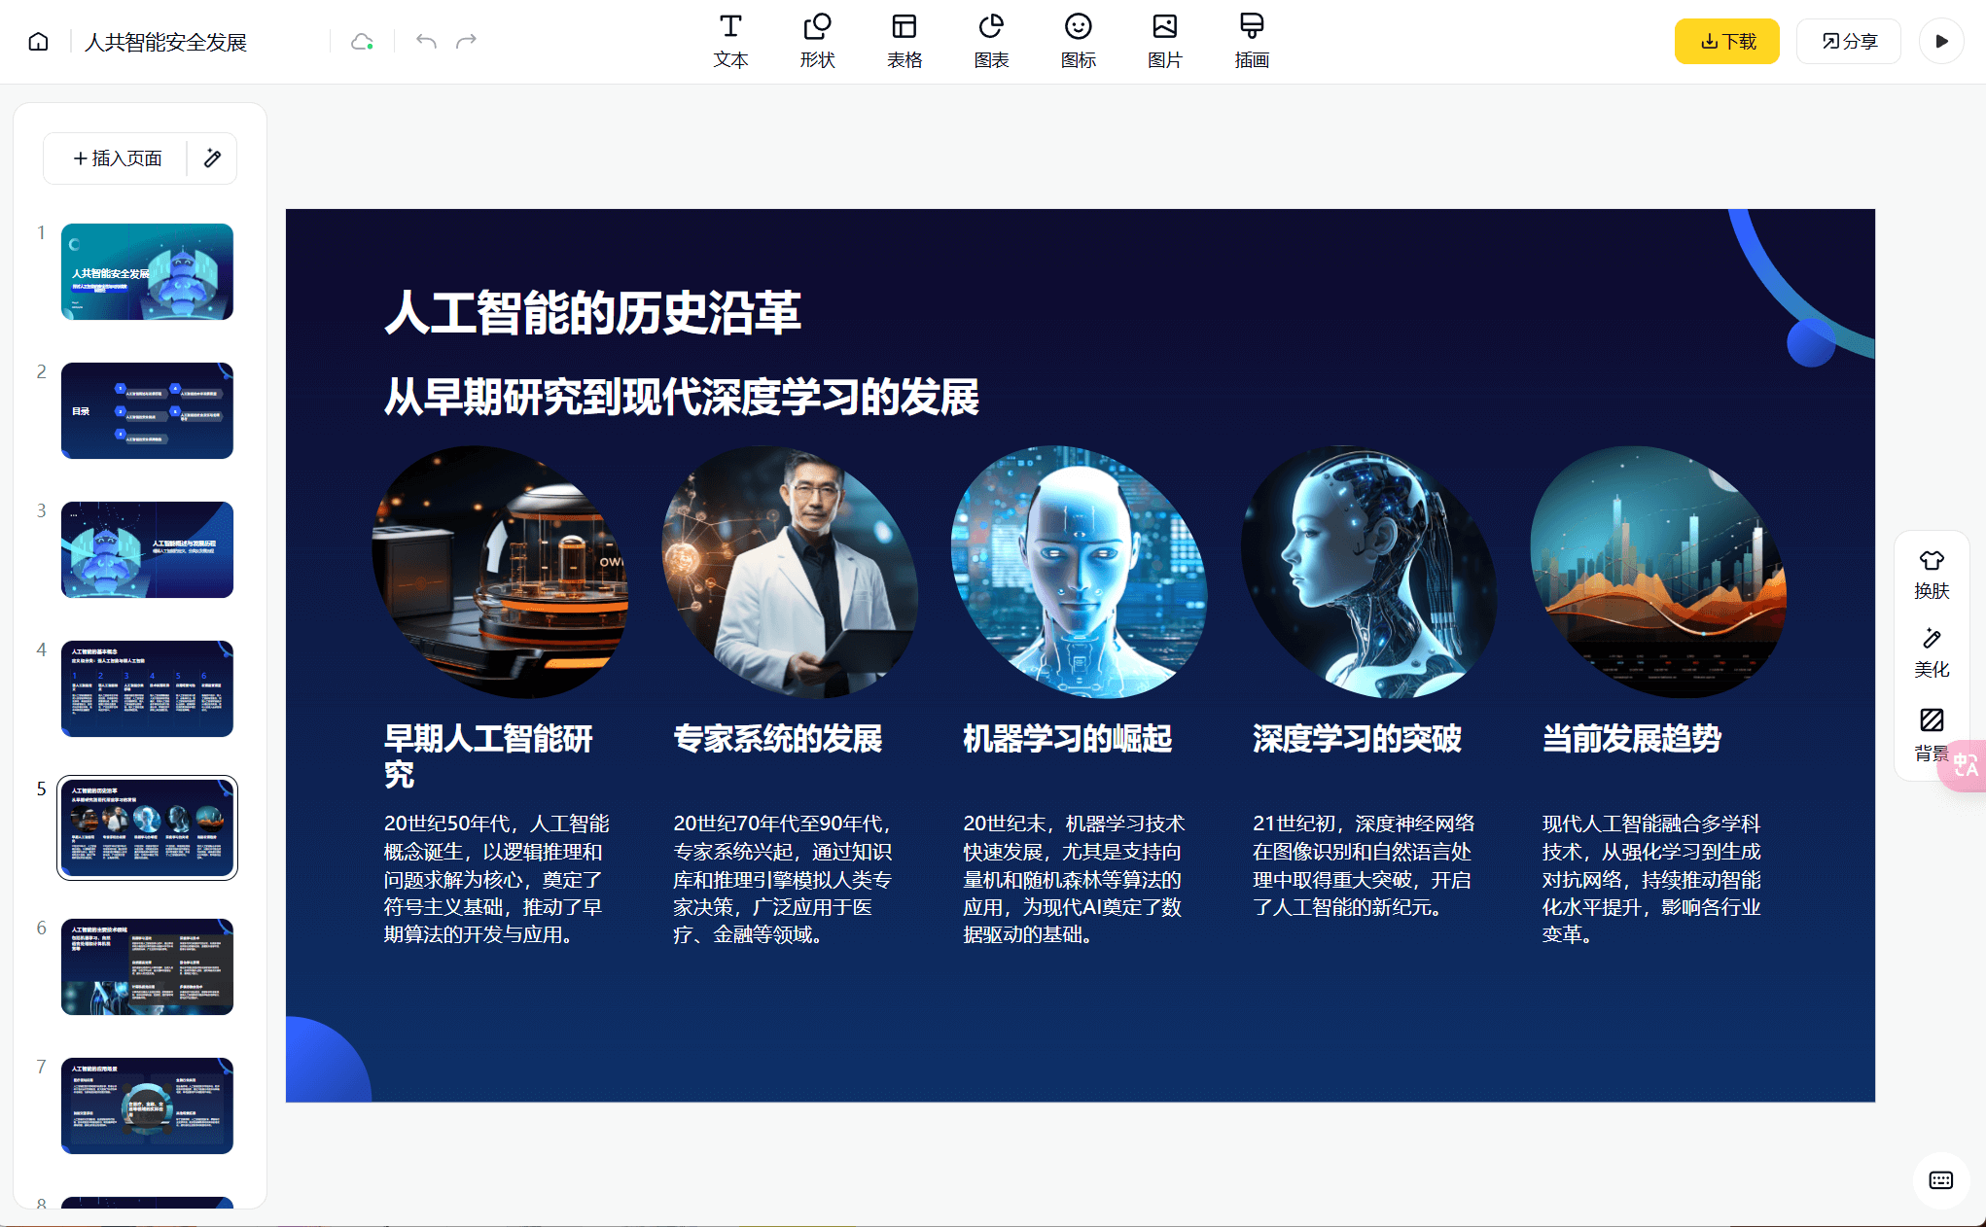Screen dimensions: 1986x1227
Task: Click the 分享 share button
Action: tap(1848, 42)
